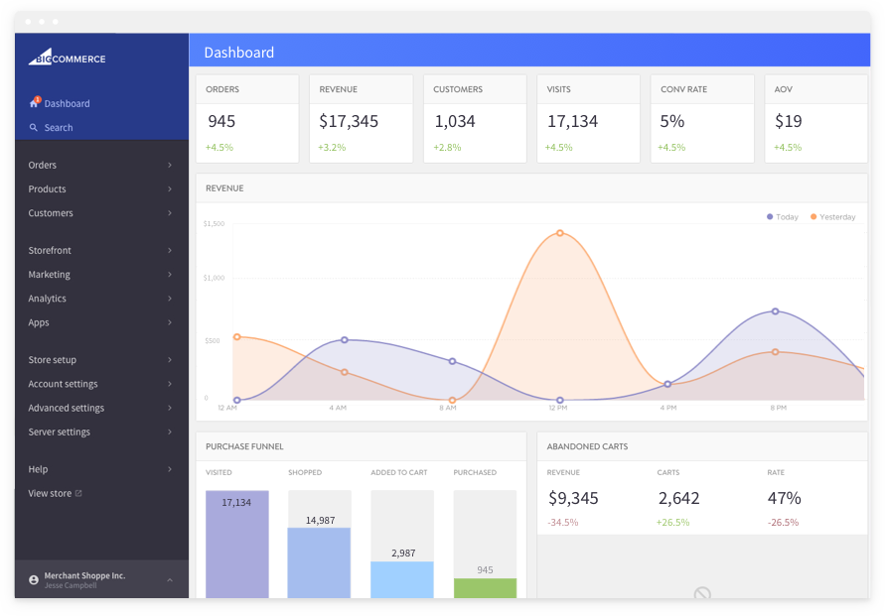
Task: Click the Merchant Shoppe profile avatar icon
Action: pyautogui.click(x=34, y=579)
